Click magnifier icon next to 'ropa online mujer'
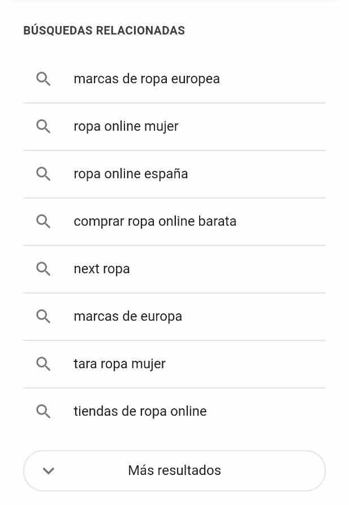 coord(44,127)
